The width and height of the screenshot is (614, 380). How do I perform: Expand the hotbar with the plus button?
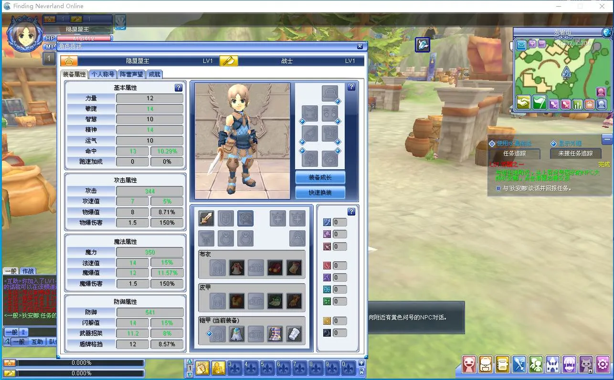tap(361, 363)
